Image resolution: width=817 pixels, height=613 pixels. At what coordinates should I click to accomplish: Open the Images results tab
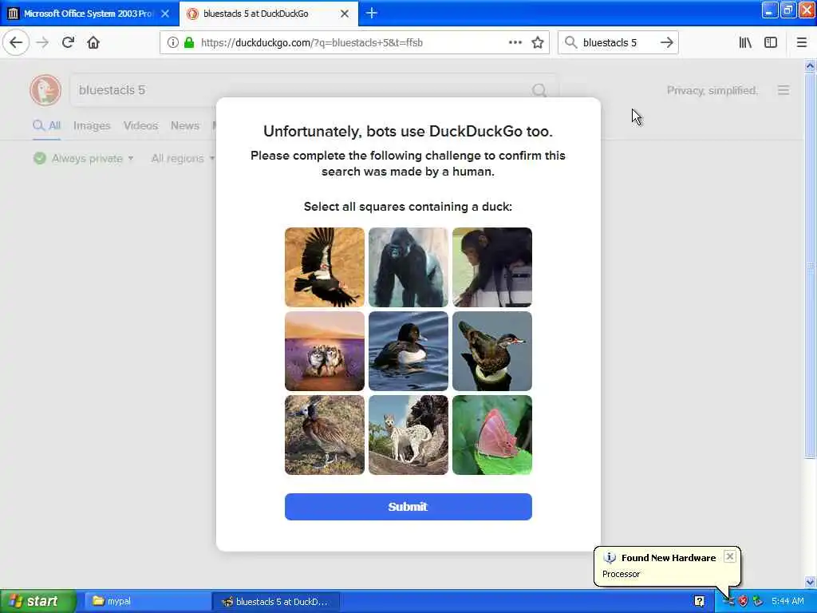click(92, 125)
